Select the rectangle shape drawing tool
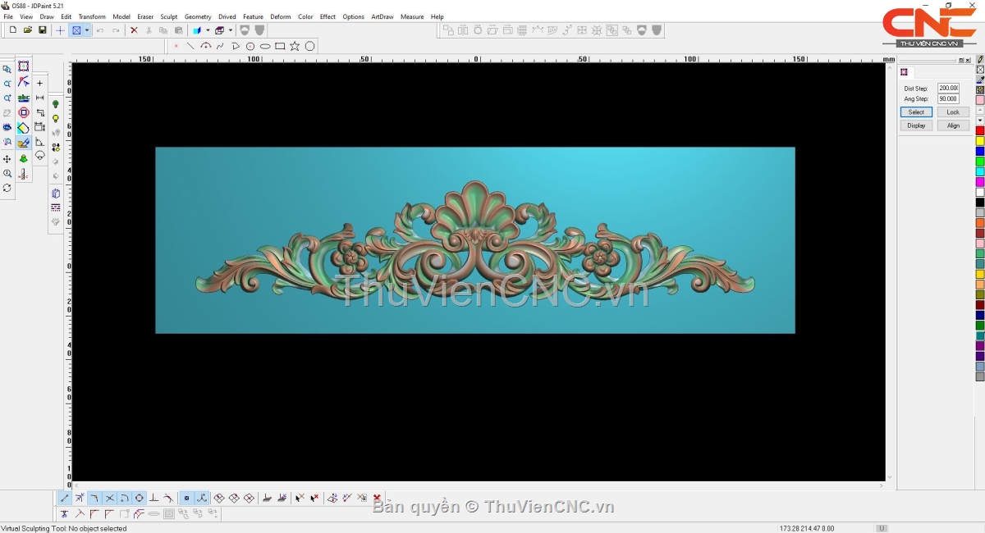 tap(280, 47)
